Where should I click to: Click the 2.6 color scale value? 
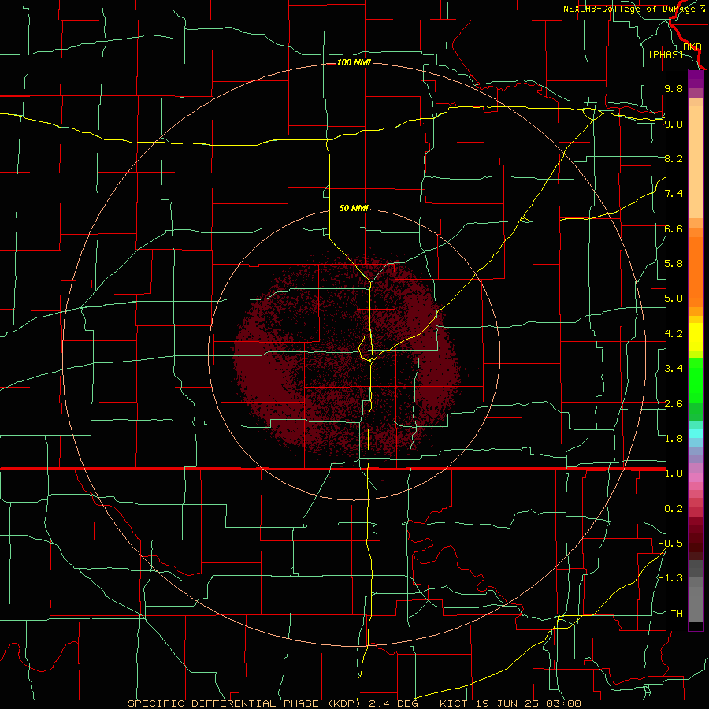[674, 404]
